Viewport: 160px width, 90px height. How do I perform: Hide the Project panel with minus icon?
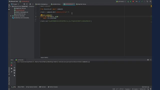(33, 4)
